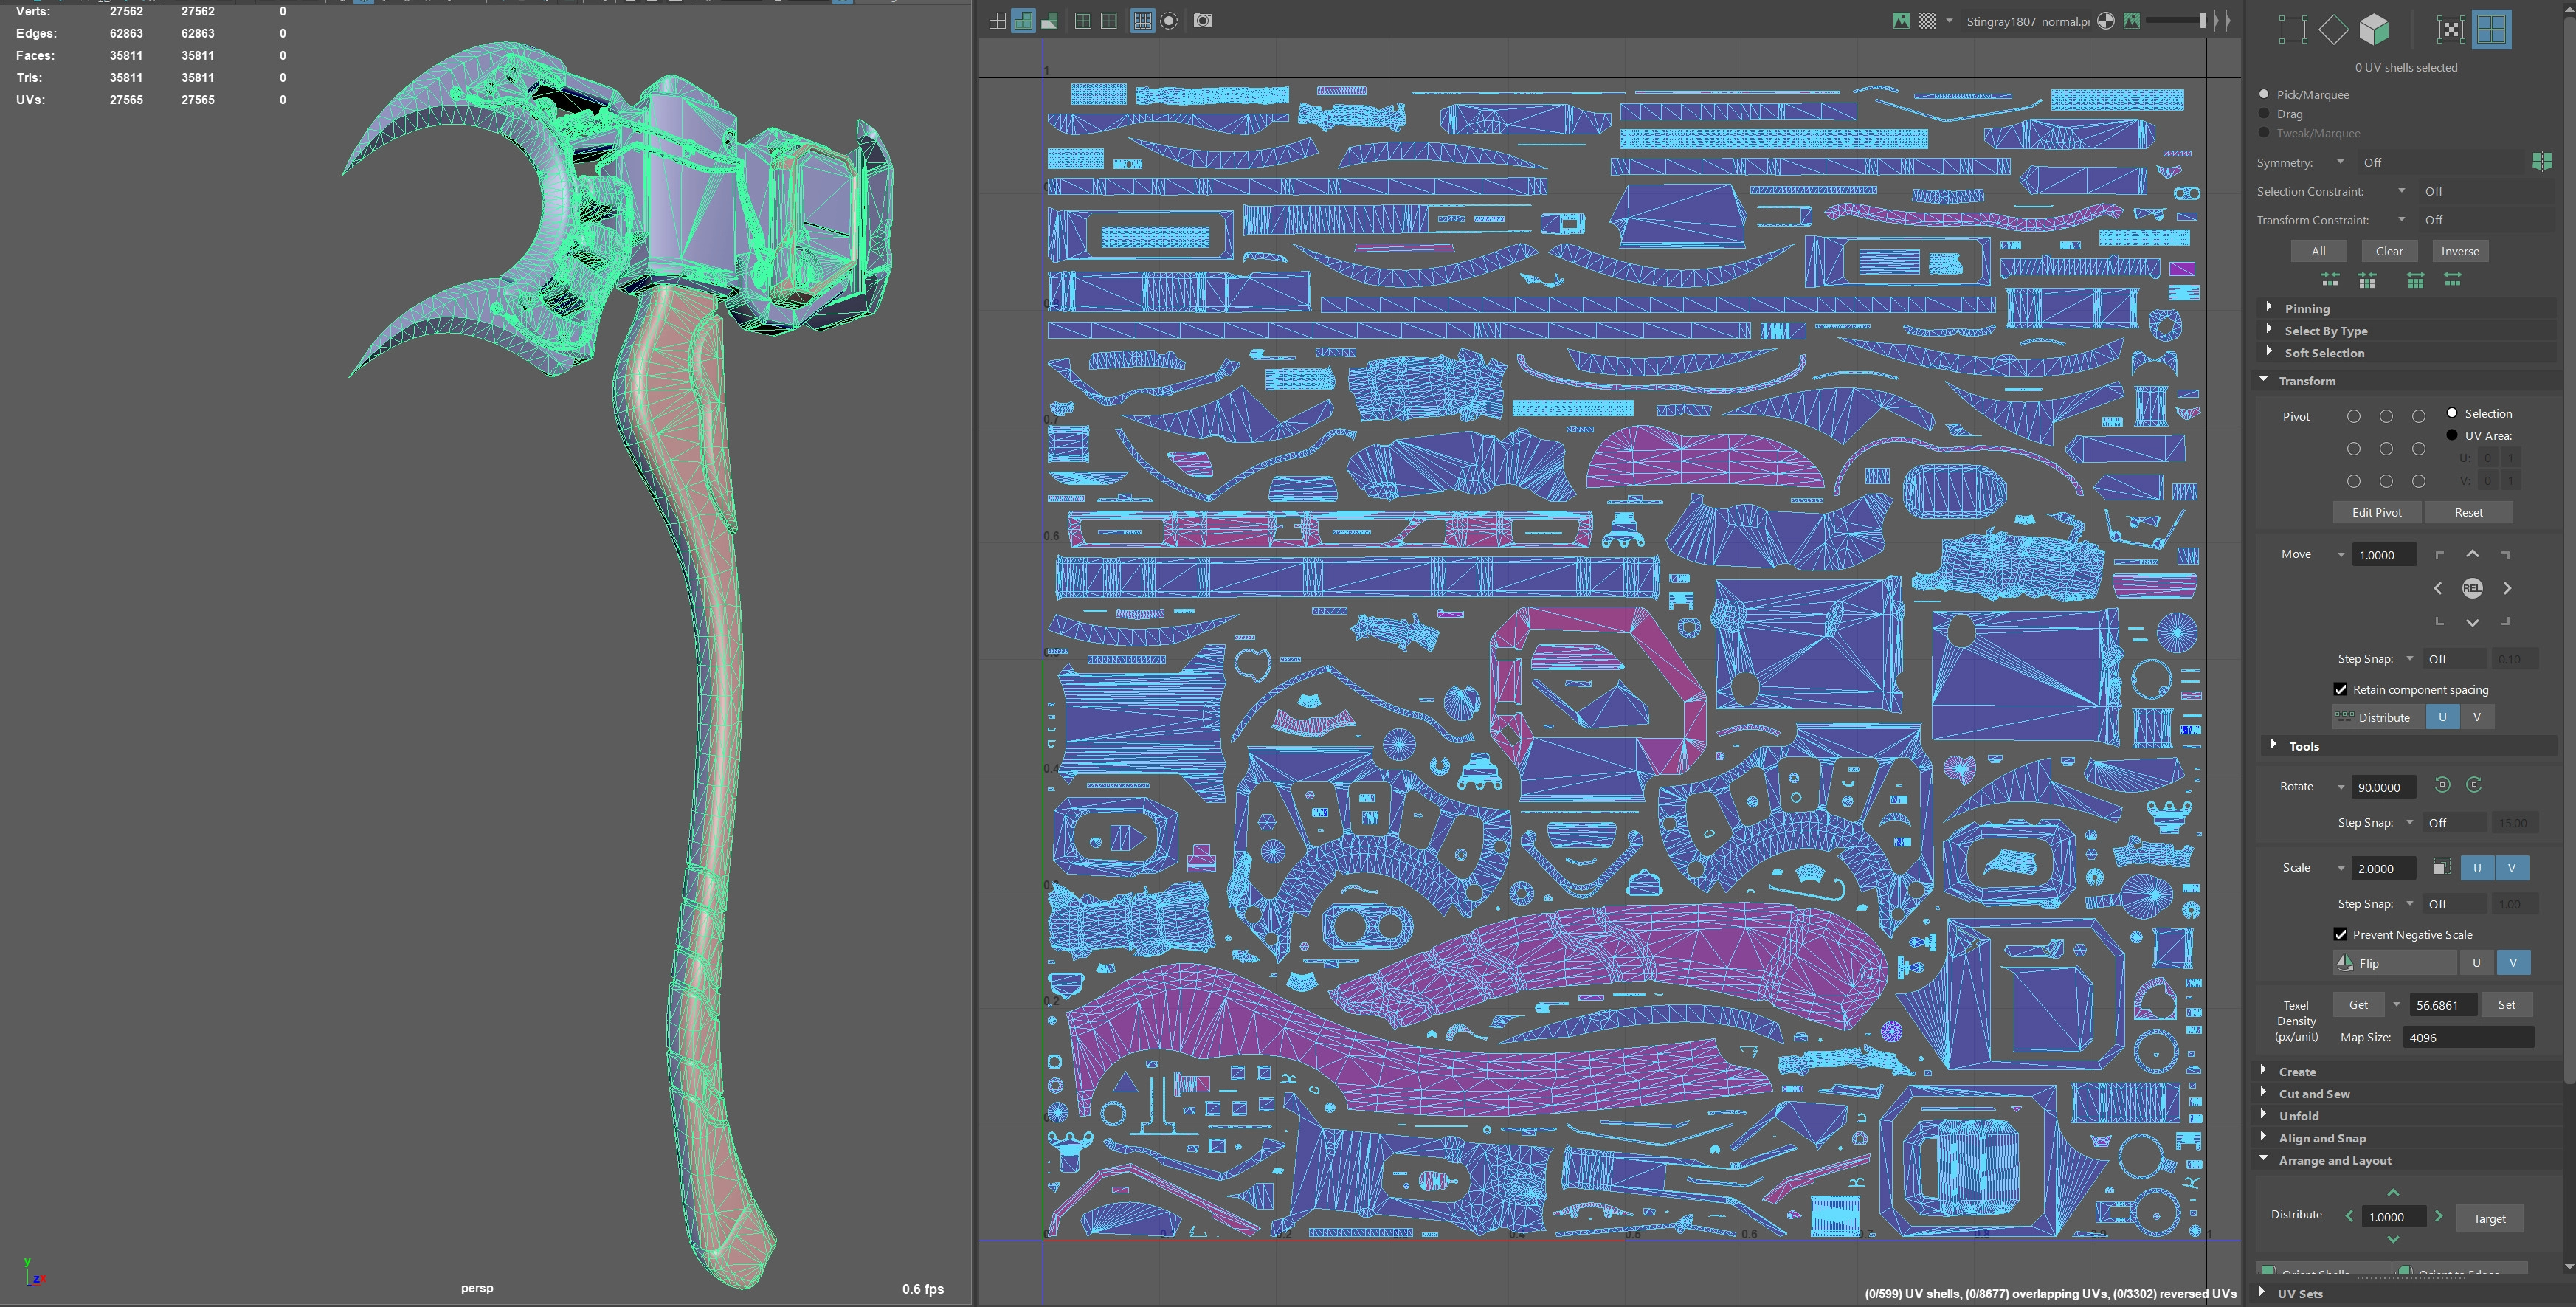
Task: Toggle the grid display icon in toolbar
Action: click(x=1142, y=21)
